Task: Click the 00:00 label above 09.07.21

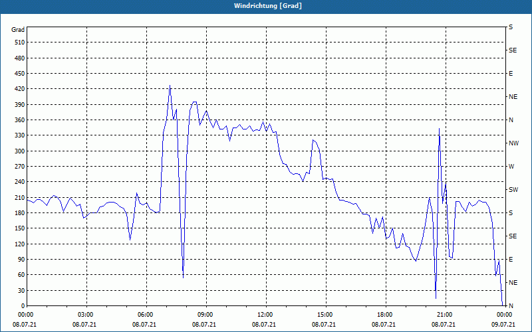Action: click(503, 315)
